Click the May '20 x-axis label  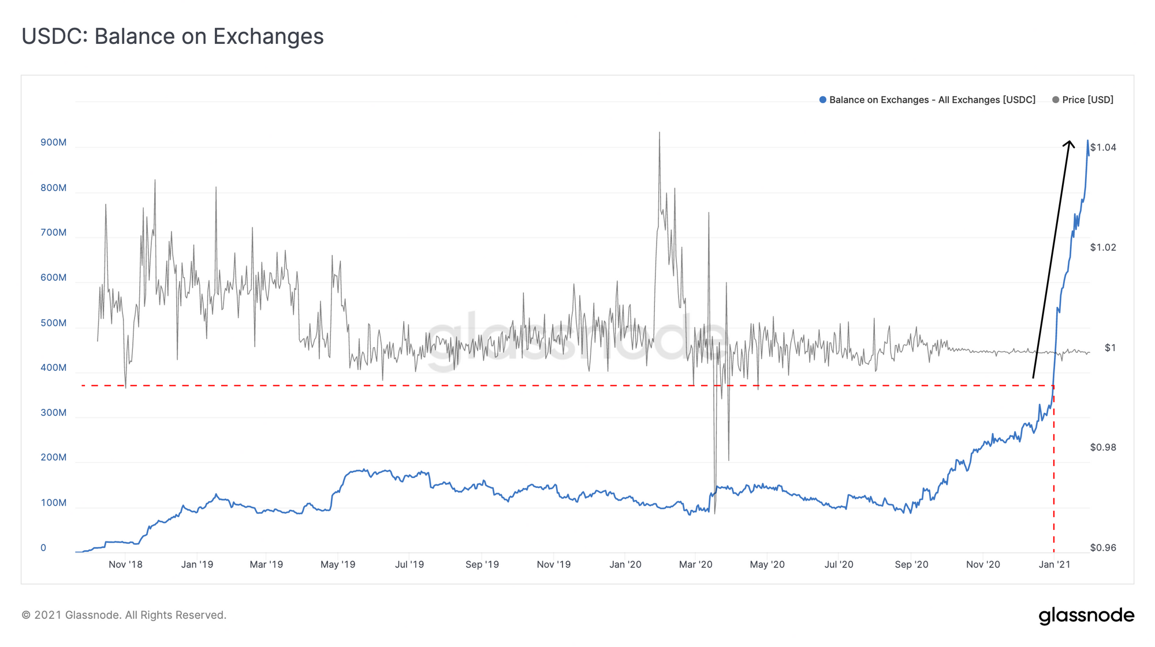[767, 565]
